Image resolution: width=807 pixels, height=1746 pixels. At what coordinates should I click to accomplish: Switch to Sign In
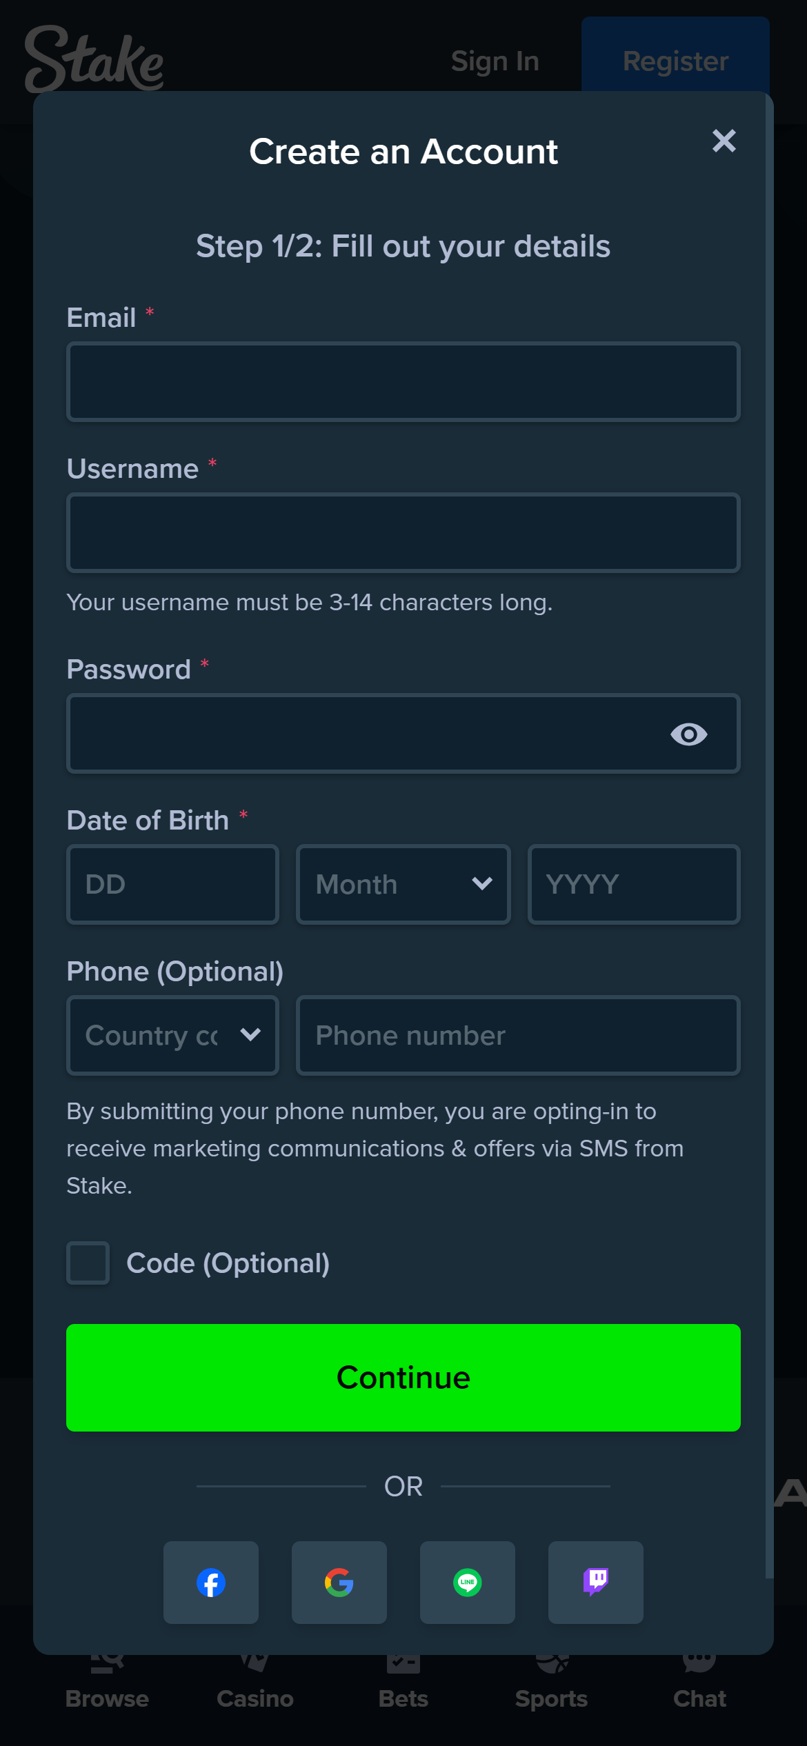[495, 61]
